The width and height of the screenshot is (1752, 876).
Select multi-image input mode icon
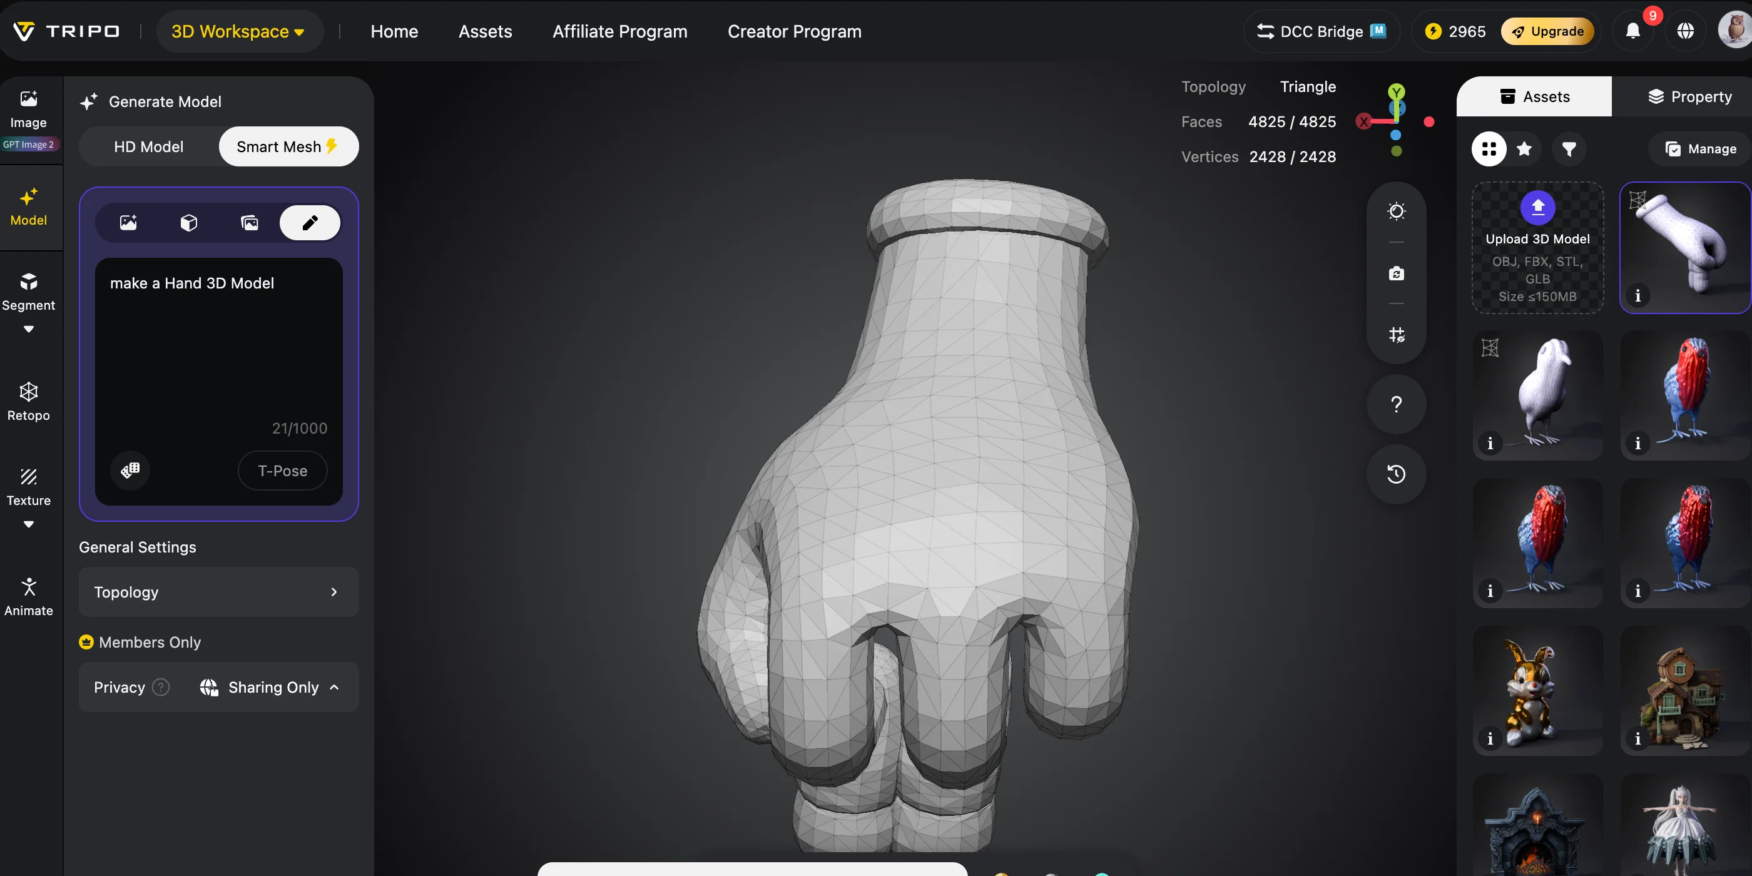click(x=250, y=222)
